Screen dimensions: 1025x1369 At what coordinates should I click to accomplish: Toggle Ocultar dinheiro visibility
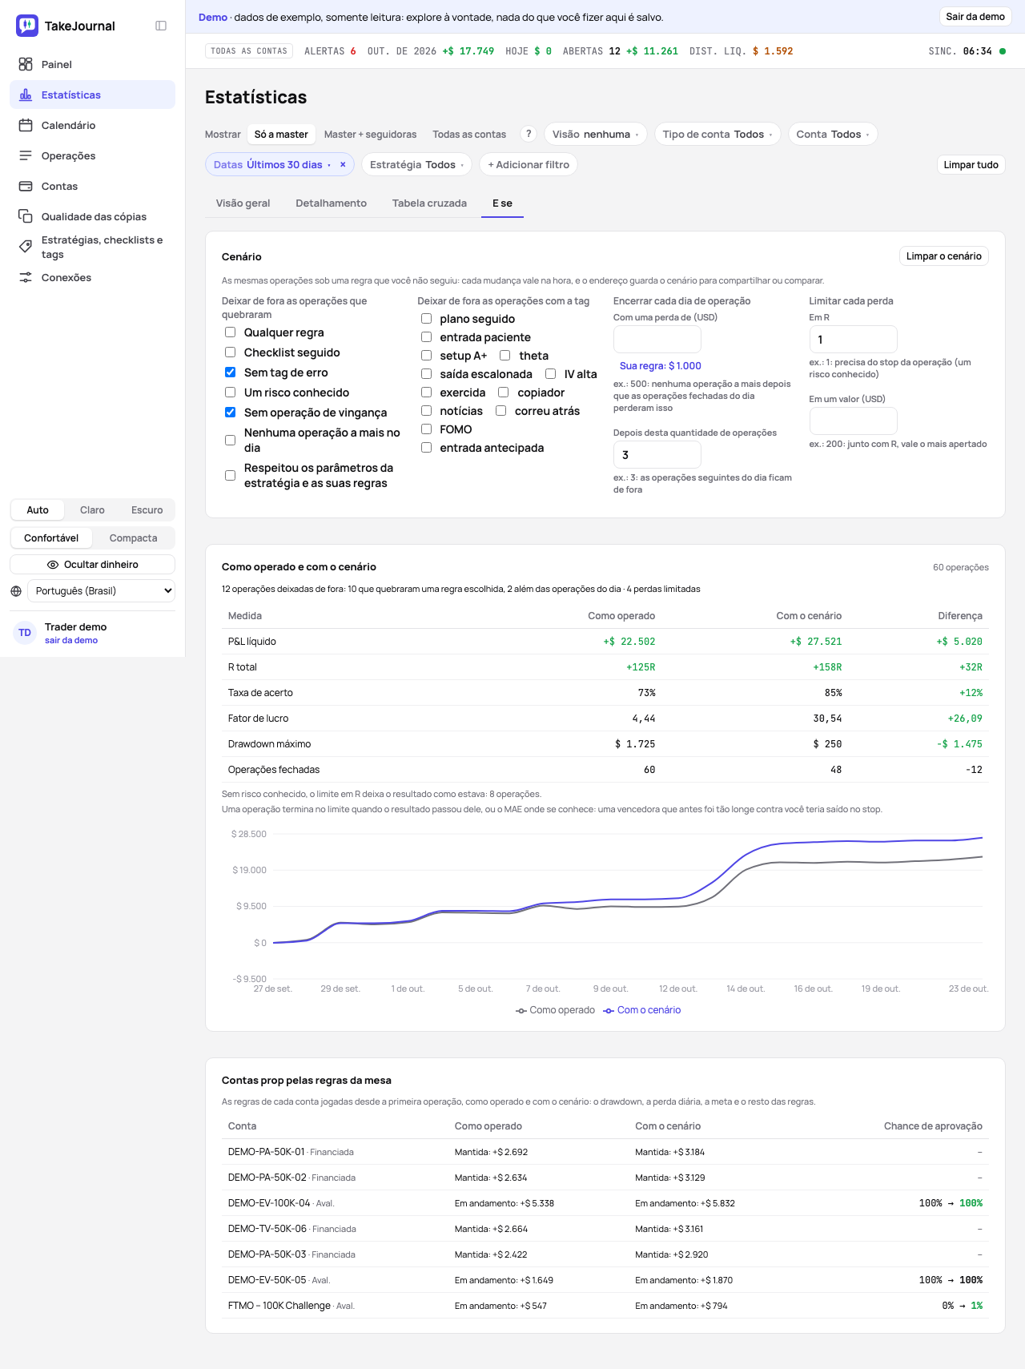93,565
